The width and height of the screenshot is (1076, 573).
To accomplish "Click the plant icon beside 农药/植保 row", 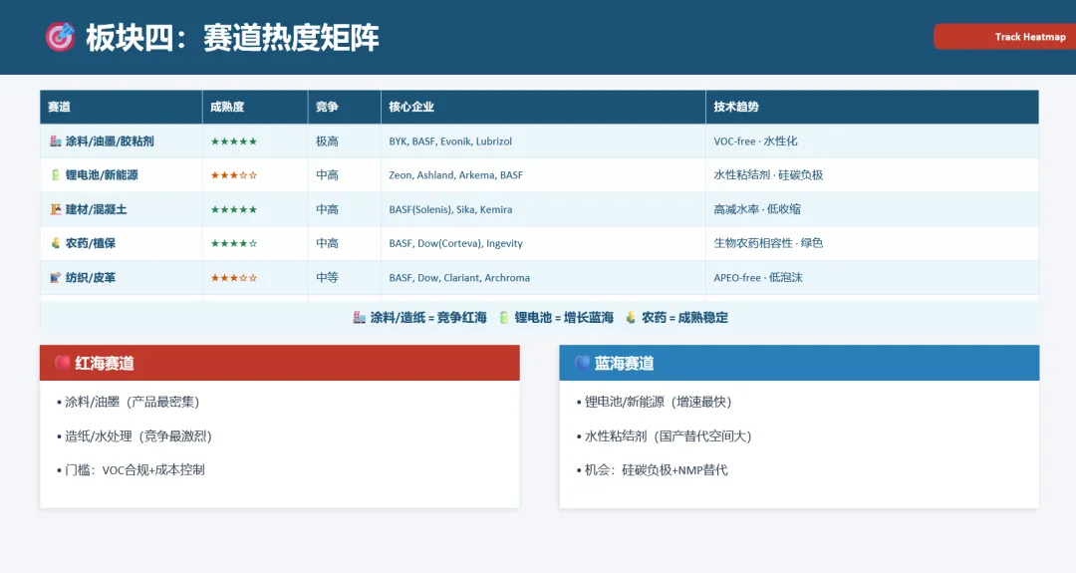I will coord(56,243).
